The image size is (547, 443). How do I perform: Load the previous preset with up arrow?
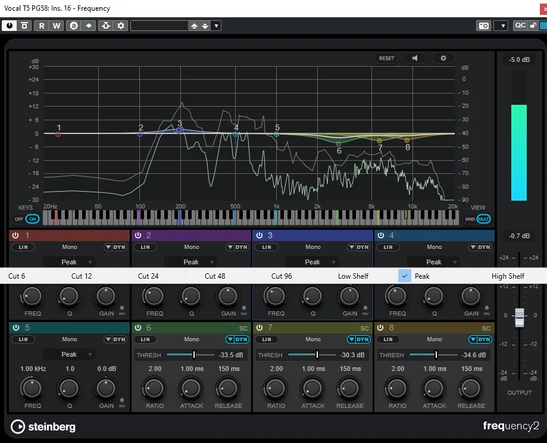tap(194, 26)
